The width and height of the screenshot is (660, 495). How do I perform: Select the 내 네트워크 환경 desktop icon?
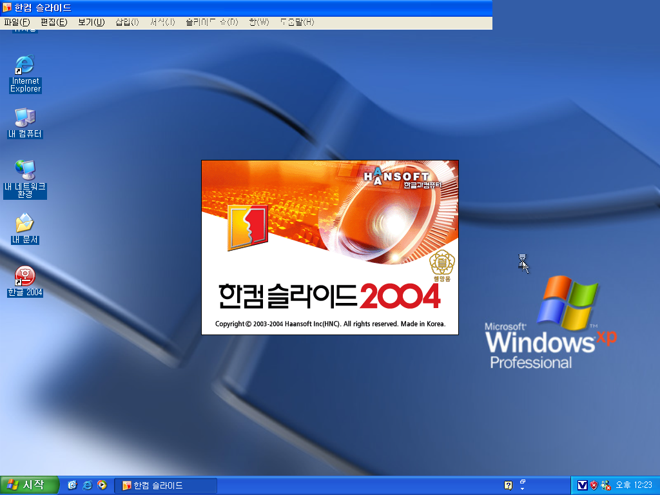click(x=25, y=179)
